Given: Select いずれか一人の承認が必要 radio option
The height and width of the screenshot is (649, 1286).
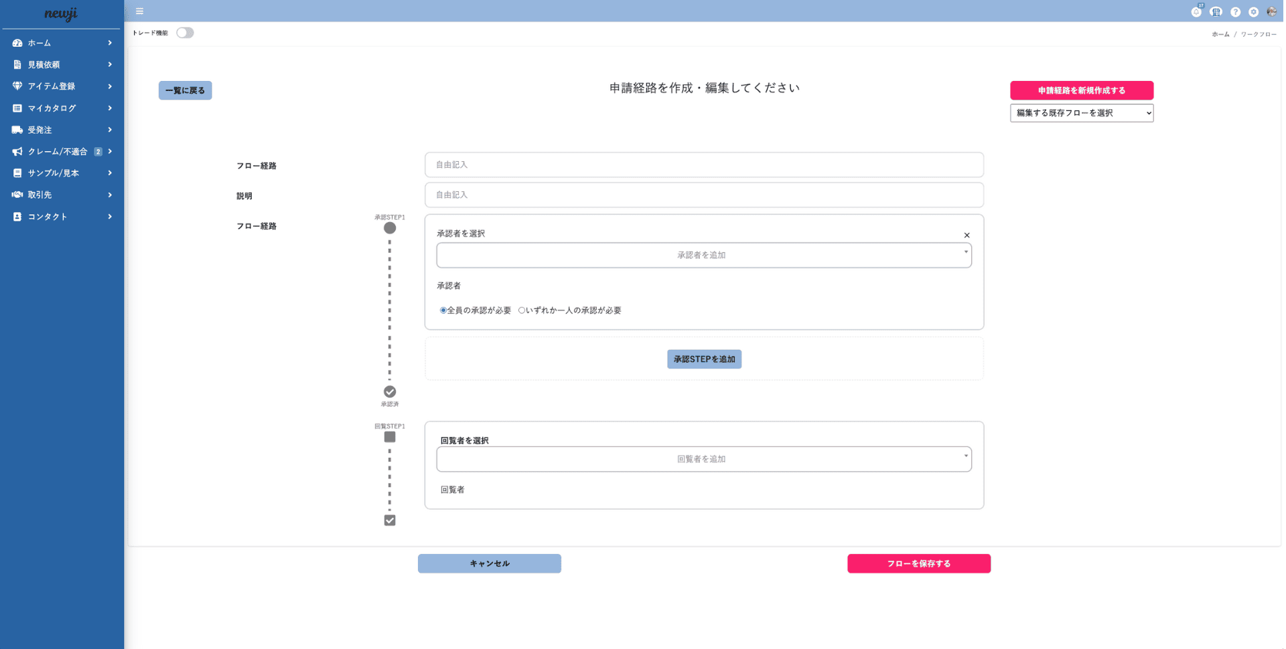Looking at the screenshot, I should point(522,310).
